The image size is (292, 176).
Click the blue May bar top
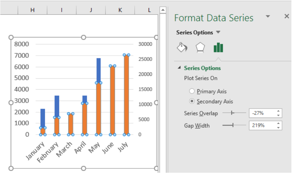click(x=99, y=70)
